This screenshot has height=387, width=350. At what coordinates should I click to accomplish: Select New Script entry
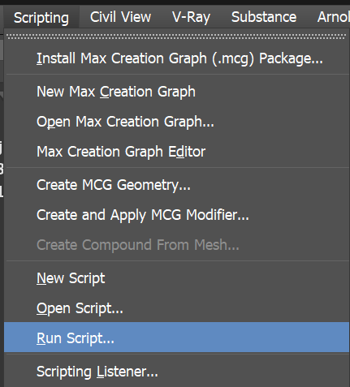pyautogui.click(x=177, y=278)
